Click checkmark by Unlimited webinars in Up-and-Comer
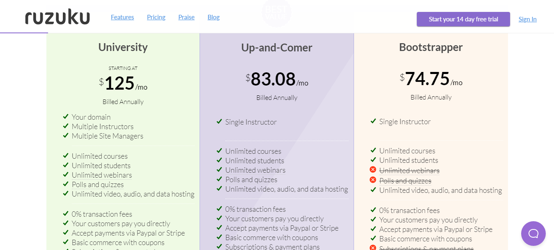 click(x=219, y=170)
